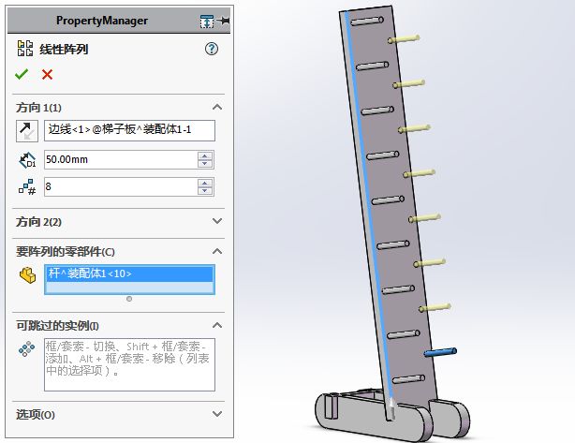The image size is (575, 443).
Task: Click the 线性阵列 feature icon
Action: pos(25,49)
